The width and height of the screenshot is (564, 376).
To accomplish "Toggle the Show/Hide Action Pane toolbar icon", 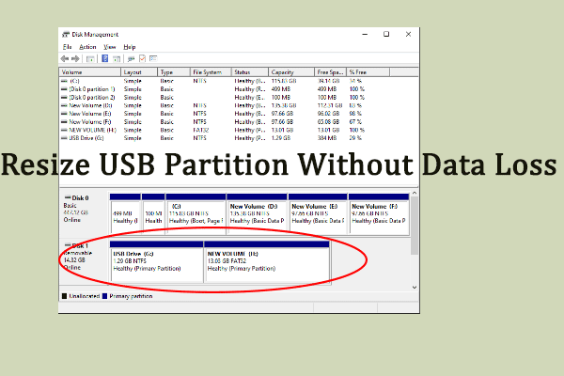I will pyautogui.click(x=117, y=58).
